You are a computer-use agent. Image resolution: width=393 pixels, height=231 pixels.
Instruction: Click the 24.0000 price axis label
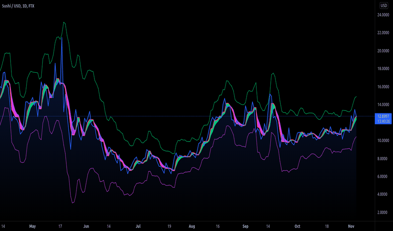[383, 15]
